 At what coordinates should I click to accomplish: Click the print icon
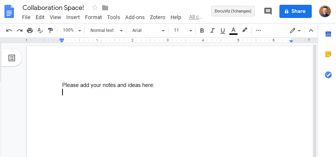pos(30,30)
